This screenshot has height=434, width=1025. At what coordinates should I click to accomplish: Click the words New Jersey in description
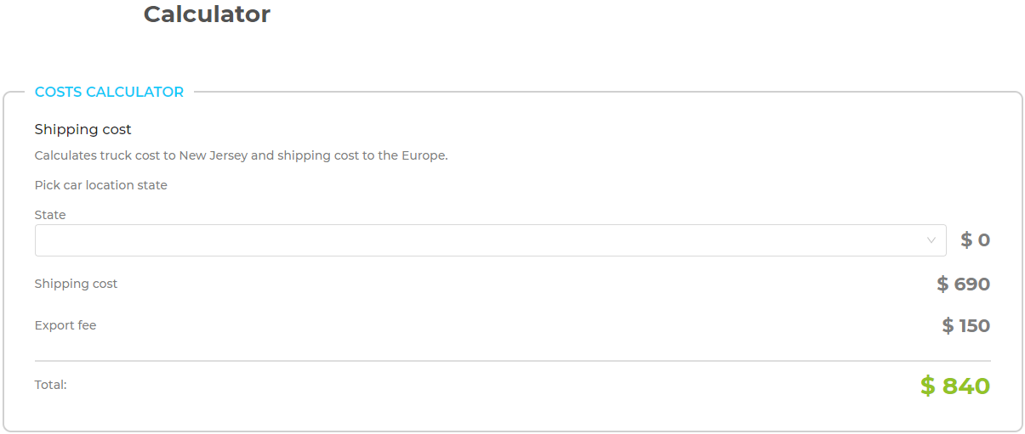pos(213,155)
